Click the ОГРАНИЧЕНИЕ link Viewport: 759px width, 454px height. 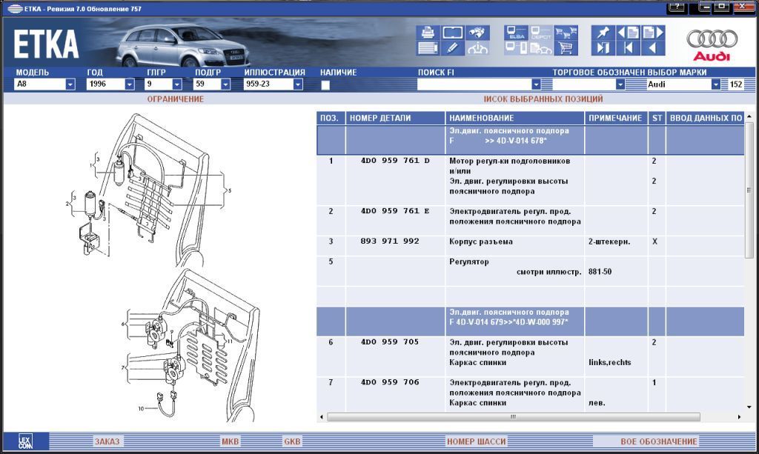tap(175, 99)
